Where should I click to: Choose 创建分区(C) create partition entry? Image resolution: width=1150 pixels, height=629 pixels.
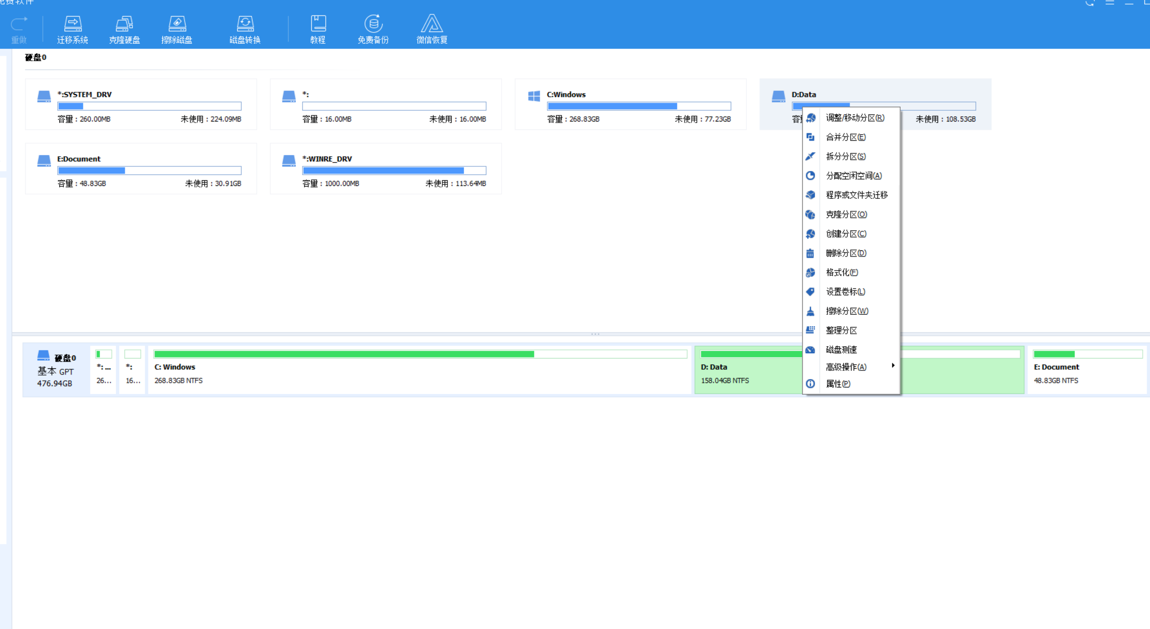(852, 234)
